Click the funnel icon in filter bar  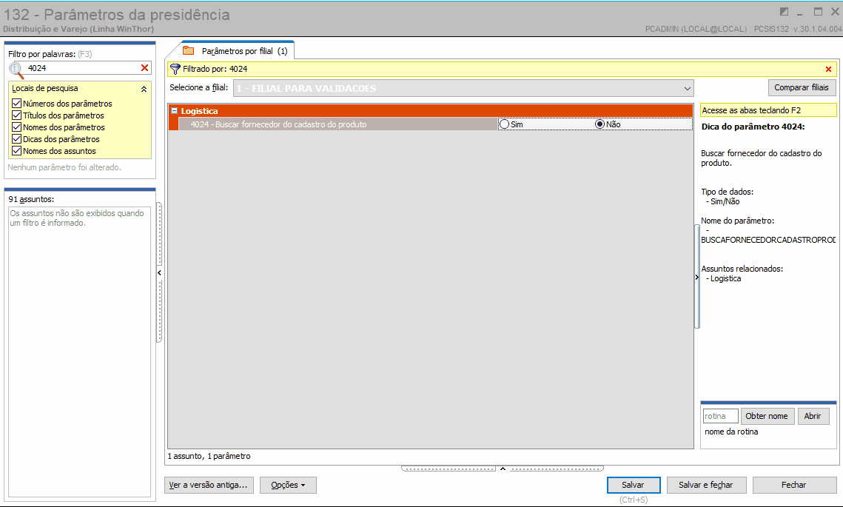click(175, 69)
